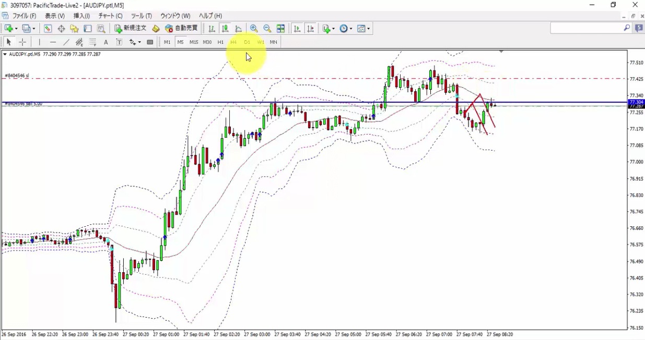Switch to the H1 timeframe
645x340 pixels.
220,42
